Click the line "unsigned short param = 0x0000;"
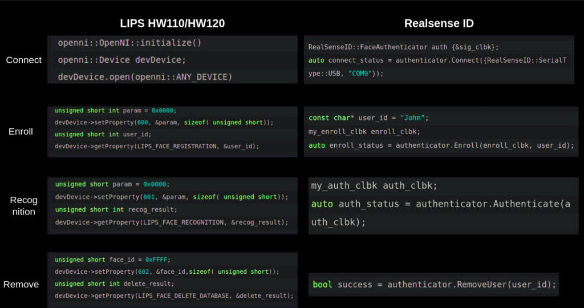Image resolution: width=584 pixels, height=308 pixels. coord(112,184)
